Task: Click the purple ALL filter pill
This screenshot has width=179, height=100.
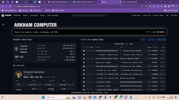Action: click(x=143, y=40)
